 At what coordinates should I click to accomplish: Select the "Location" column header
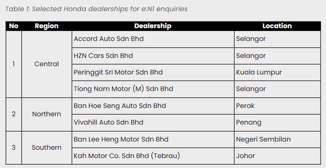click(277, 26)
